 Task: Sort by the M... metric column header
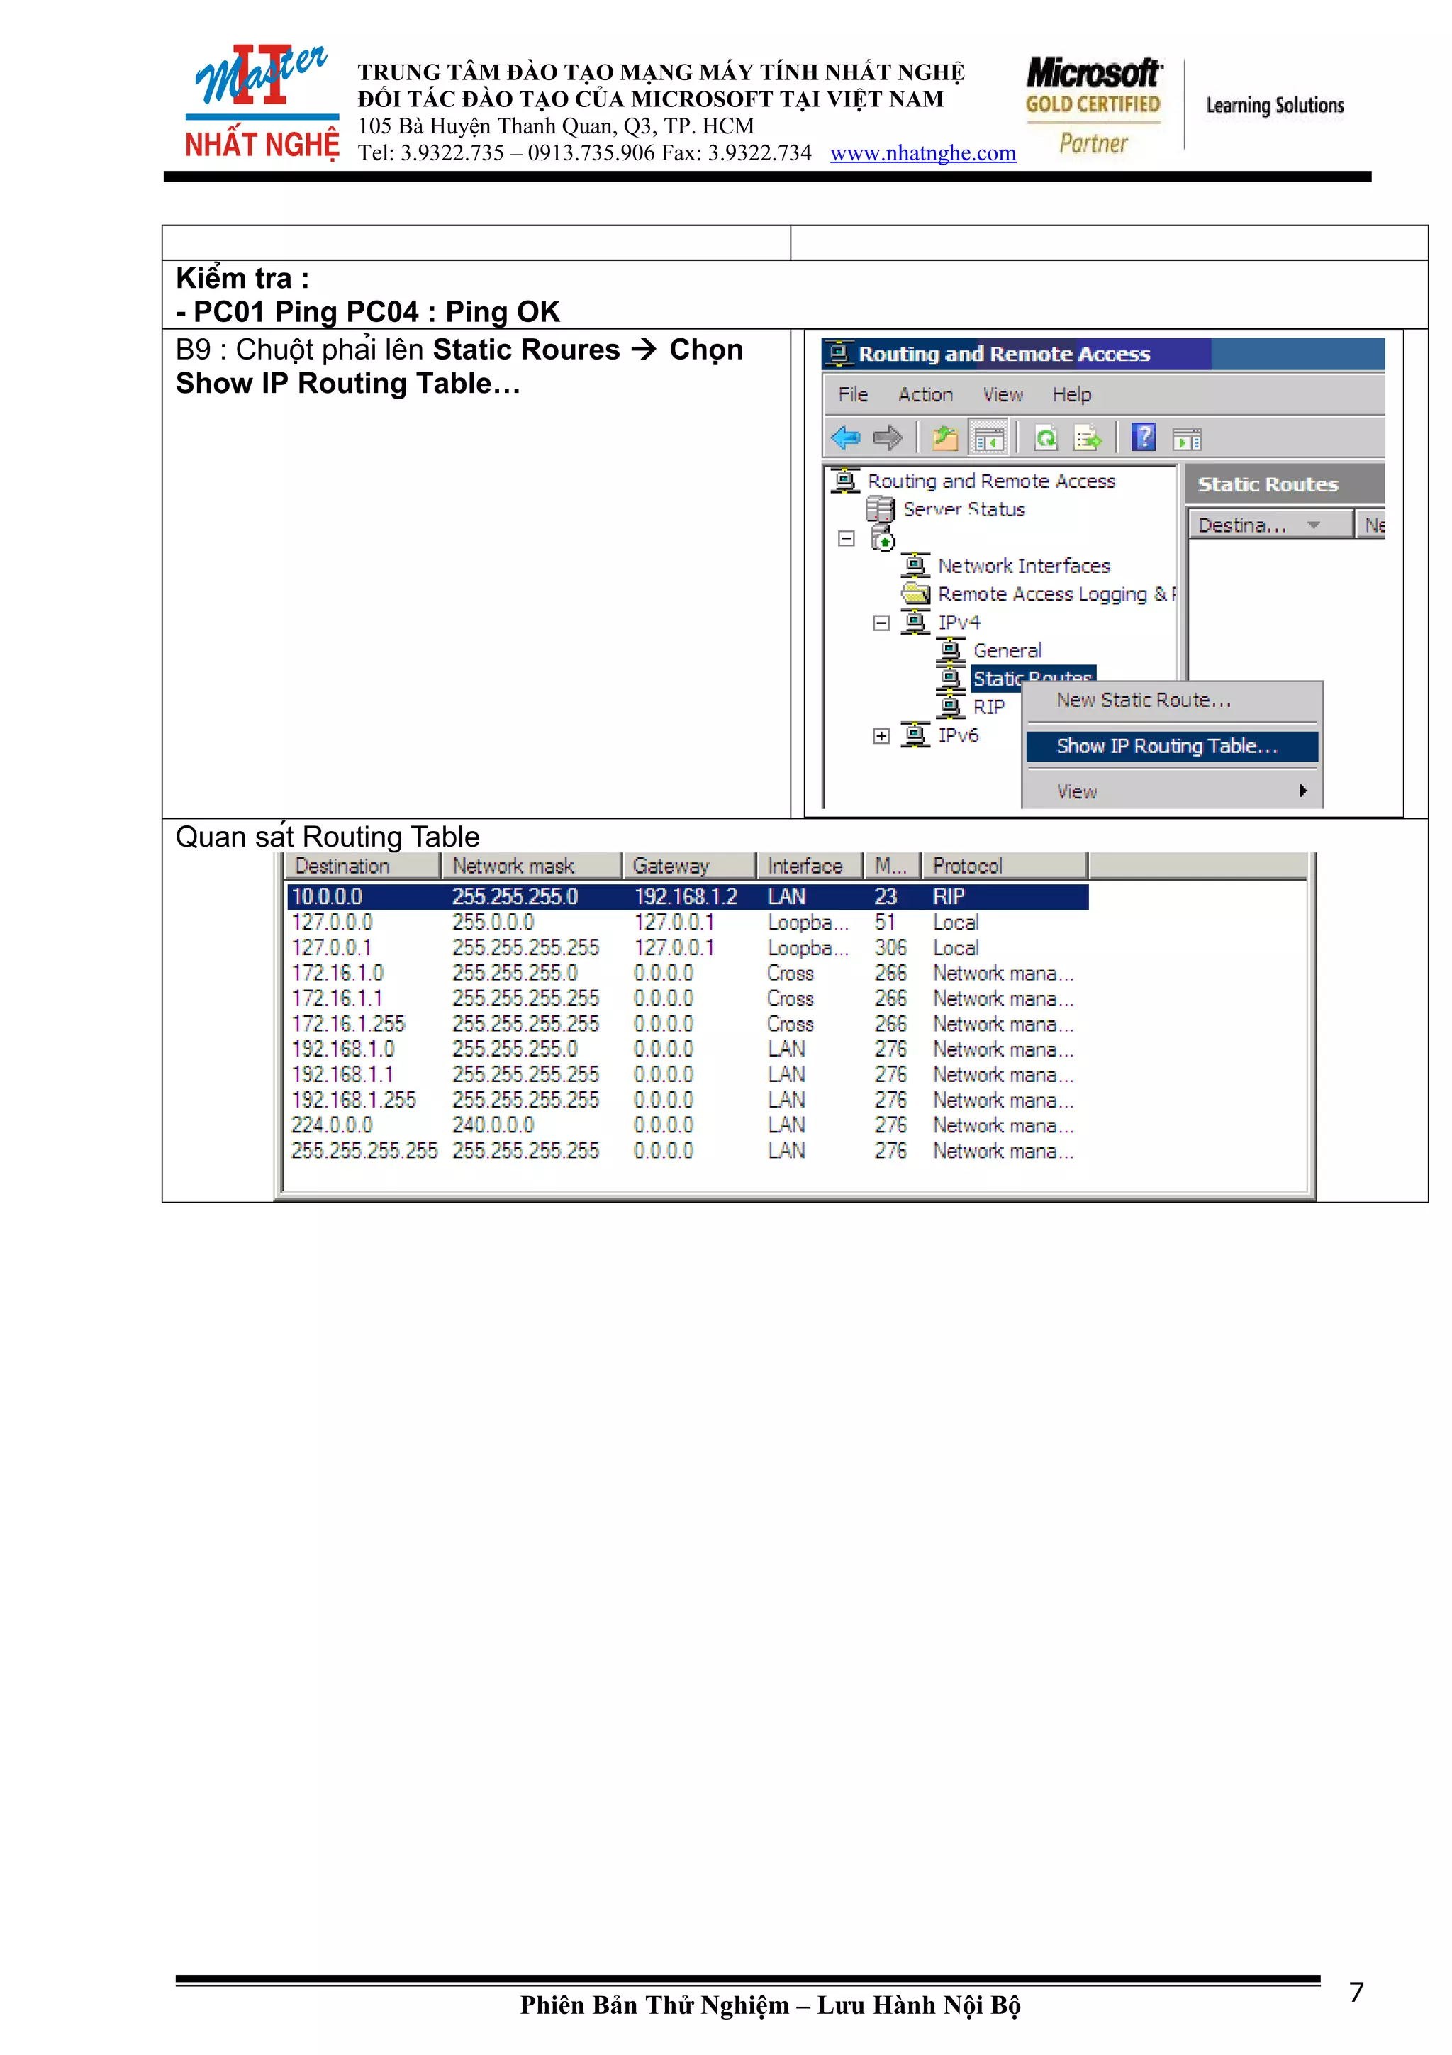(892, 866)
